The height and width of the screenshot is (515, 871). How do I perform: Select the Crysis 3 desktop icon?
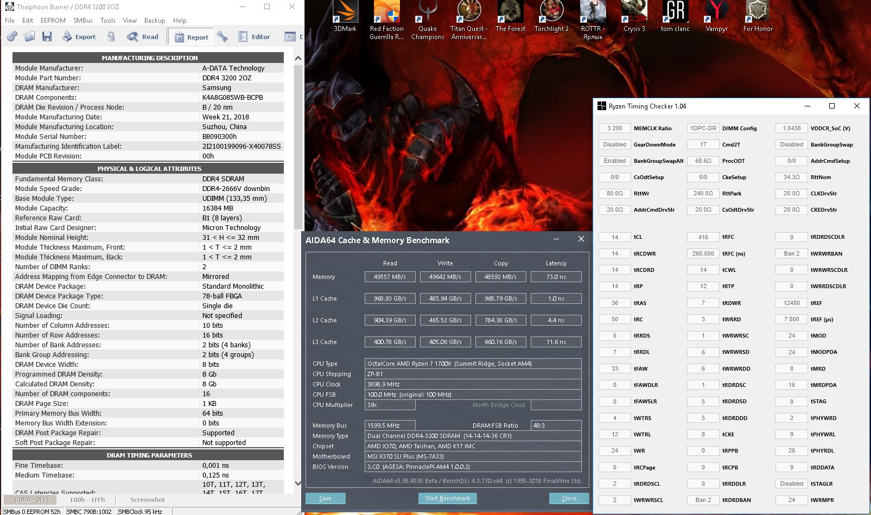tap(634, 17)
